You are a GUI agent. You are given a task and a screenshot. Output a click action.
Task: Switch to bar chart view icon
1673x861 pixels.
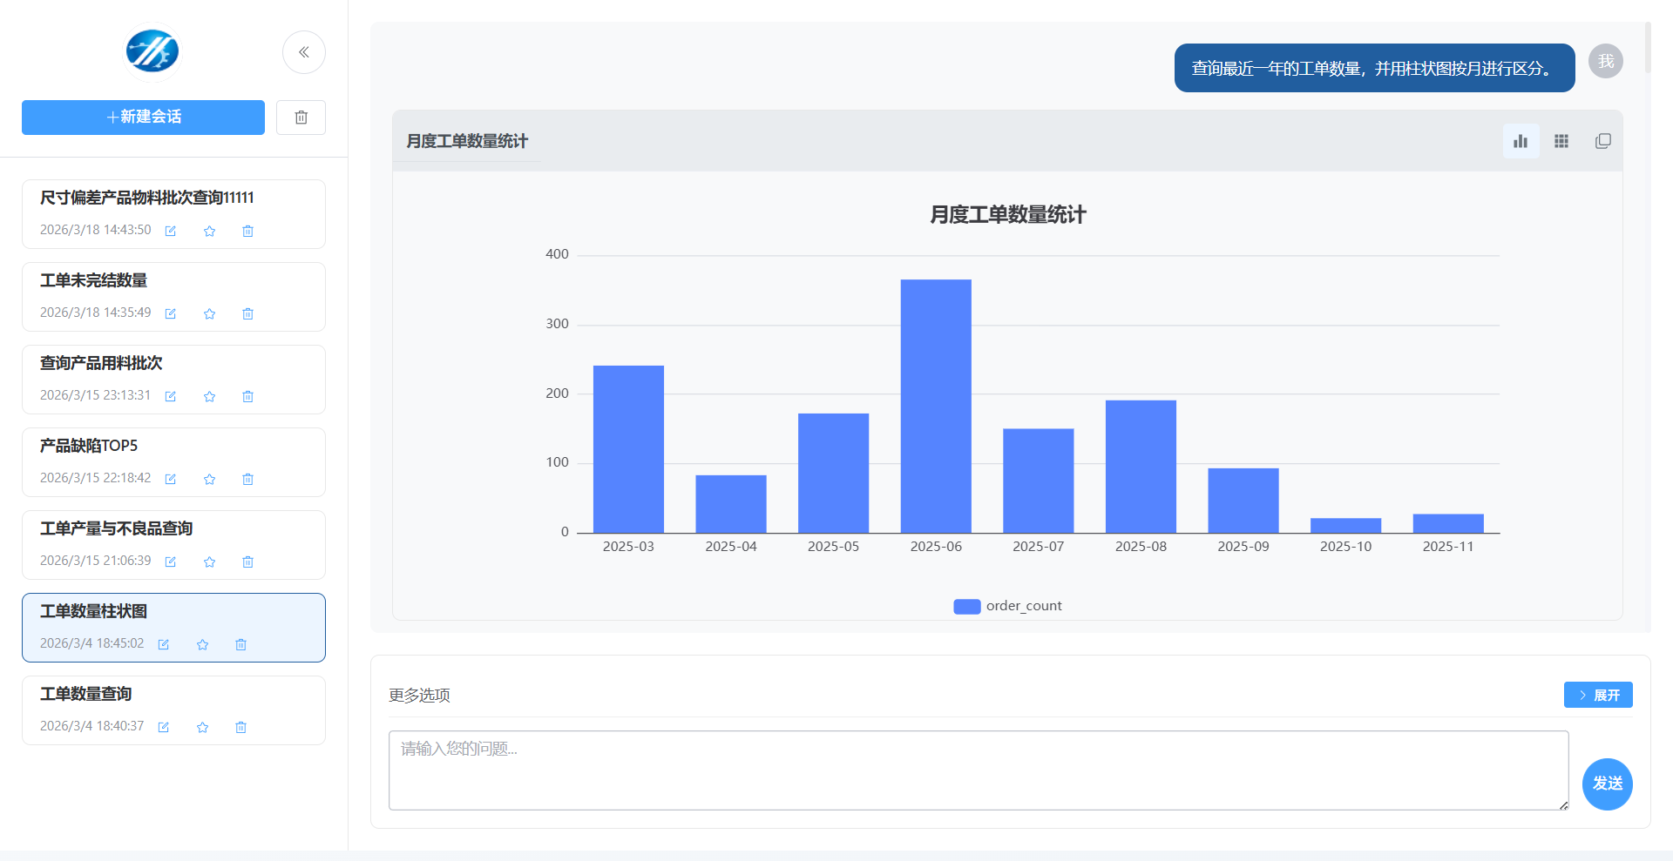[1521, 141]
